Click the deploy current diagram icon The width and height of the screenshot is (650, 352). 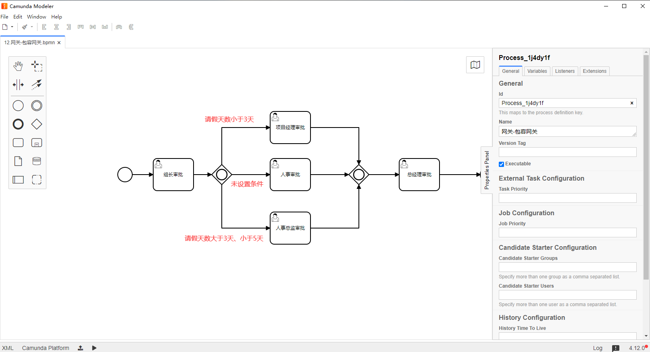81,348
